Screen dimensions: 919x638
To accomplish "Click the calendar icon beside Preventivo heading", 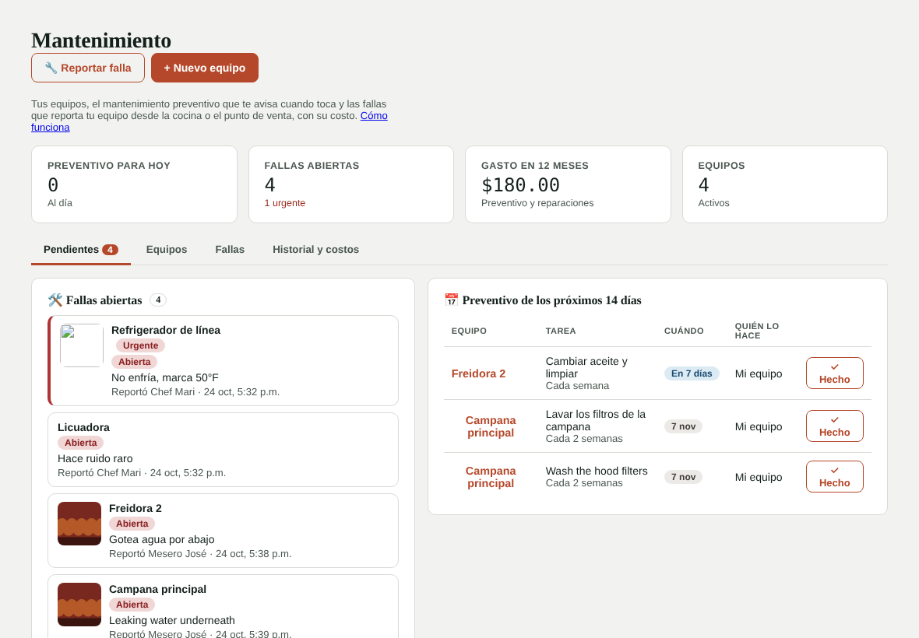I will [x=451, y=300].
